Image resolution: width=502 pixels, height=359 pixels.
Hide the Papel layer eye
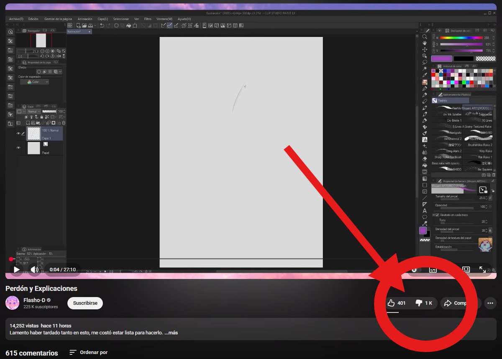click(18, 148)
